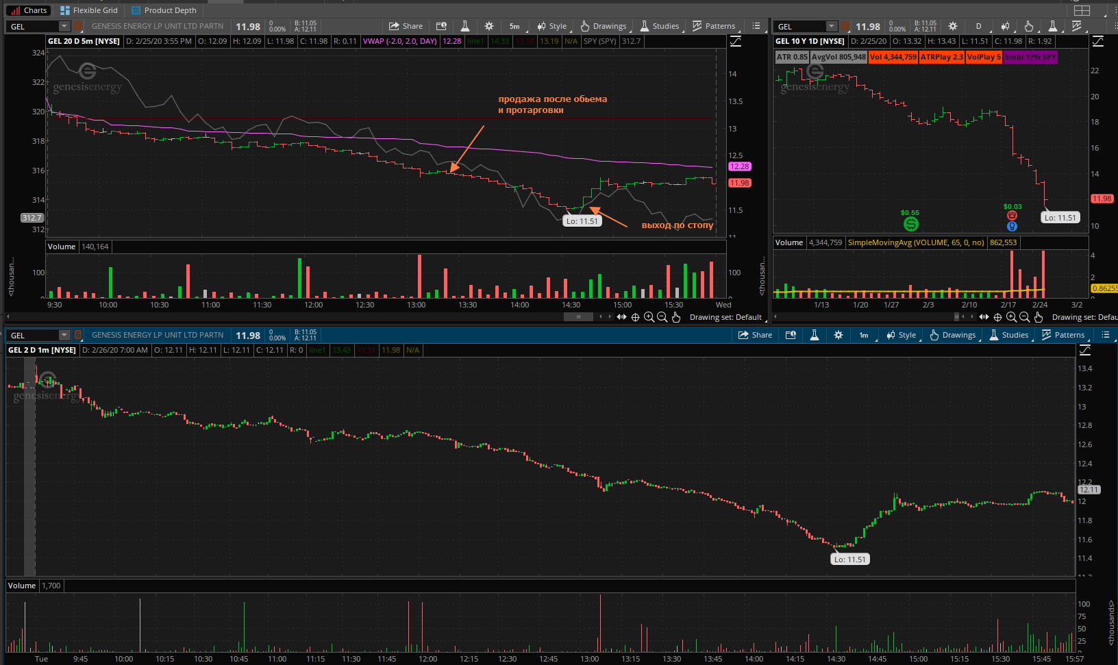Zoom out on the daily chart
Image resolution: width=1118 pixels, height=665 pixels.
(x=1025, y=317)
